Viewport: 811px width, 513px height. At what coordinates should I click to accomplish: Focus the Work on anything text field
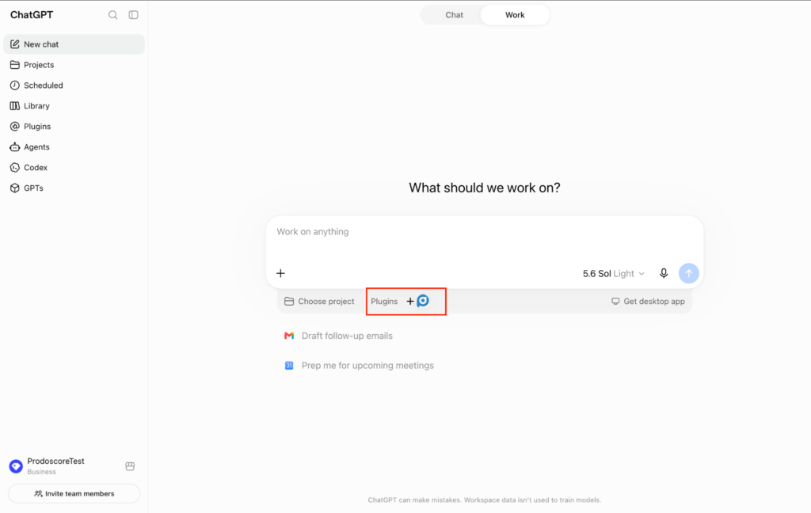tap(485, 239)
